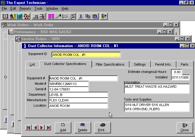Click the Add button
Screen dimensions: 195x137
tap(63, 128)
